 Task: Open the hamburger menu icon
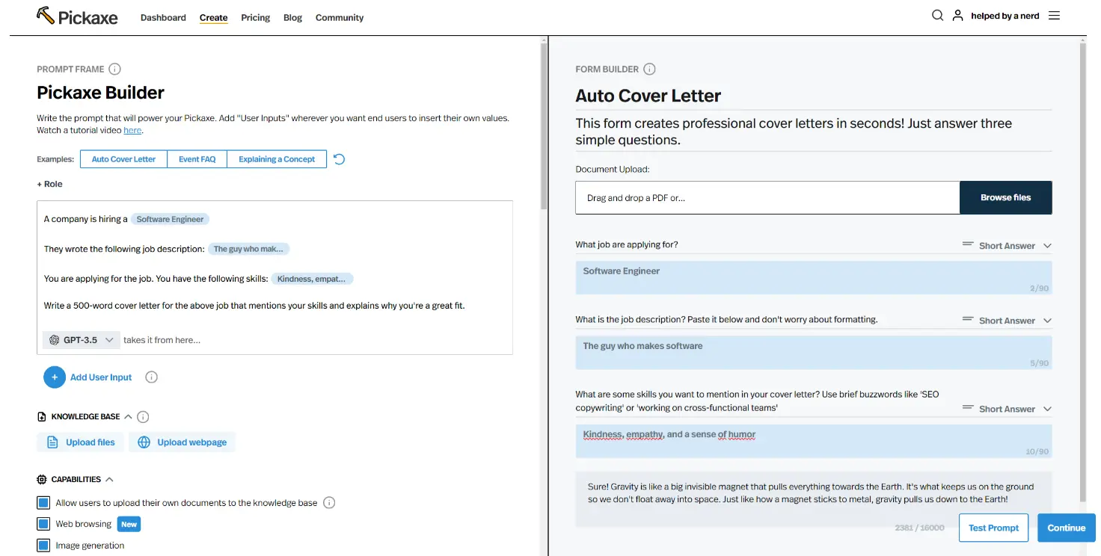point(1054,15)
